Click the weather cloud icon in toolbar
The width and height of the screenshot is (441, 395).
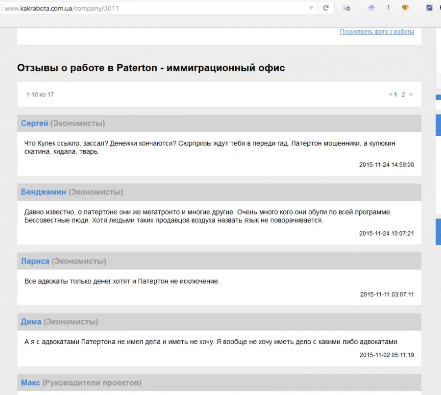click(371, 8)
